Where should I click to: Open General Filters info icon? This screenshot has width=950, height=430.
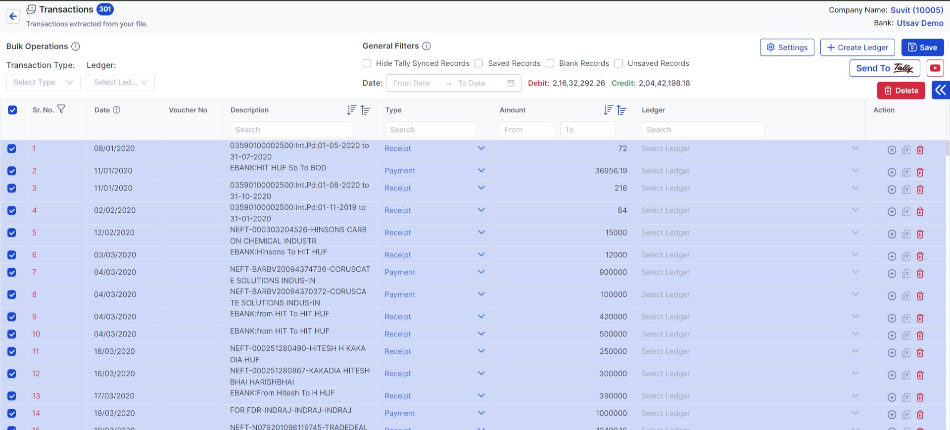[427, 46]
